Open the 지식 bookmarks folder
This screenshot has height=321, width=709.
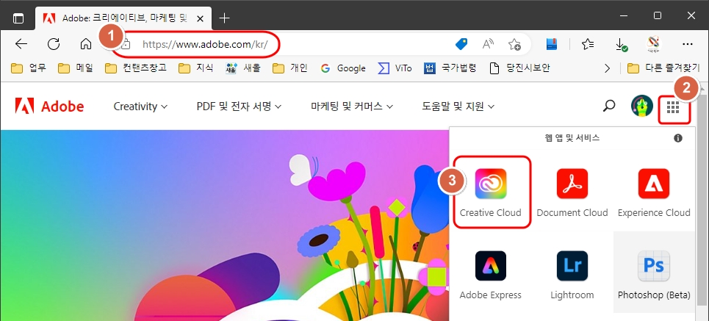point(195,68)
